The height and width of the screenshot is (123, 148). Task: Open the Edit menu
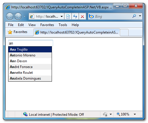21,25
